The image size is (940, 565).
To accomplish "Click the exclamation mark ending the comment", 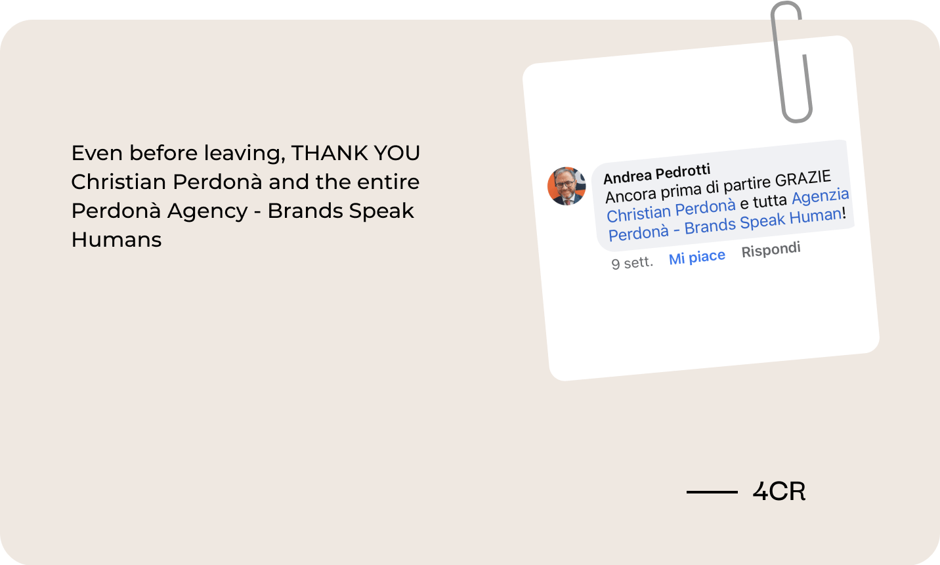I will (844, 213).
